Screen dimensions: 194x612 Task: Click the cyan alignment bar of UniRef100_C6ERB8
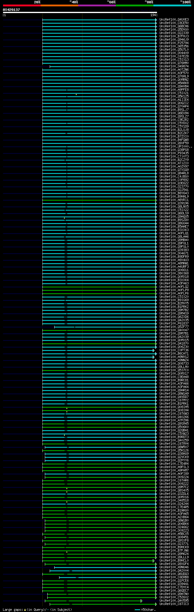click(108, 577)
